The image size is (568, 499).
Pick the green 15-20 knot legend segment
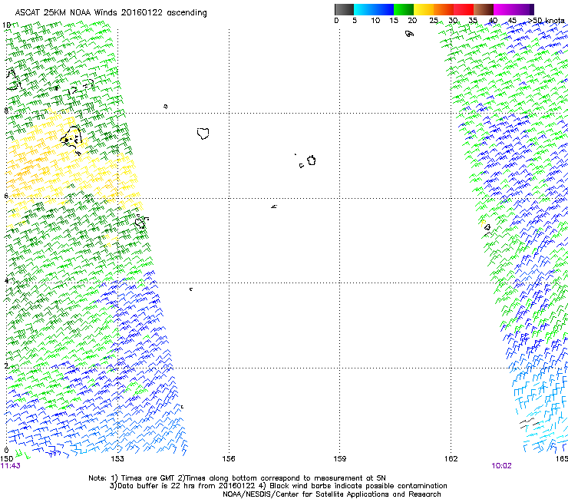(x=404, y=9)
